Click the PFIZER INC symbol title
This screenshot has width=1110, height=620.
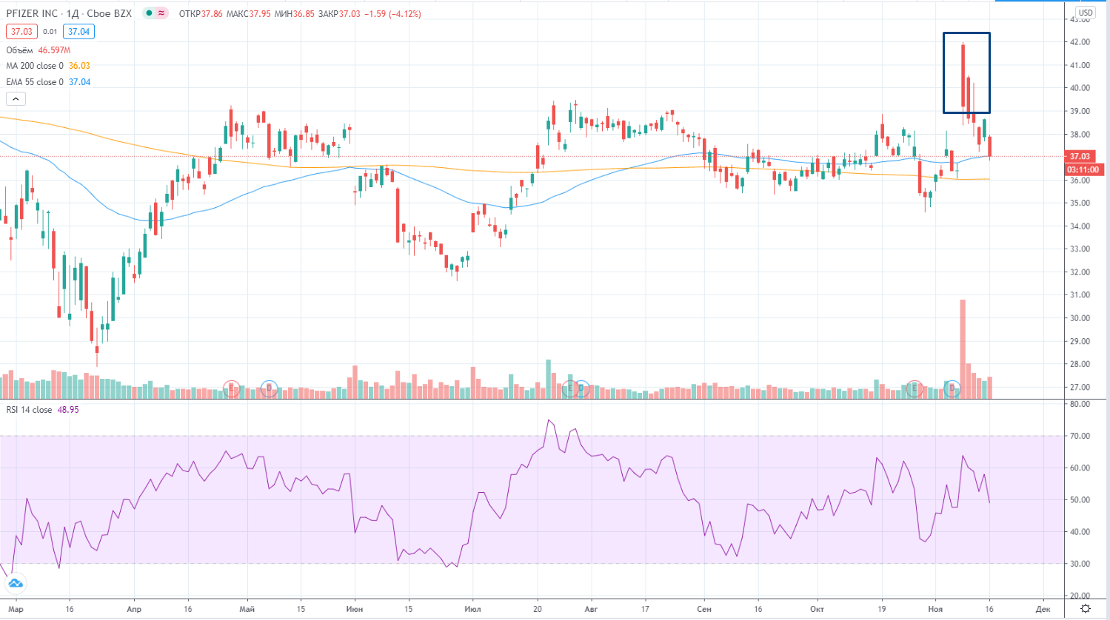pos(32,13)
